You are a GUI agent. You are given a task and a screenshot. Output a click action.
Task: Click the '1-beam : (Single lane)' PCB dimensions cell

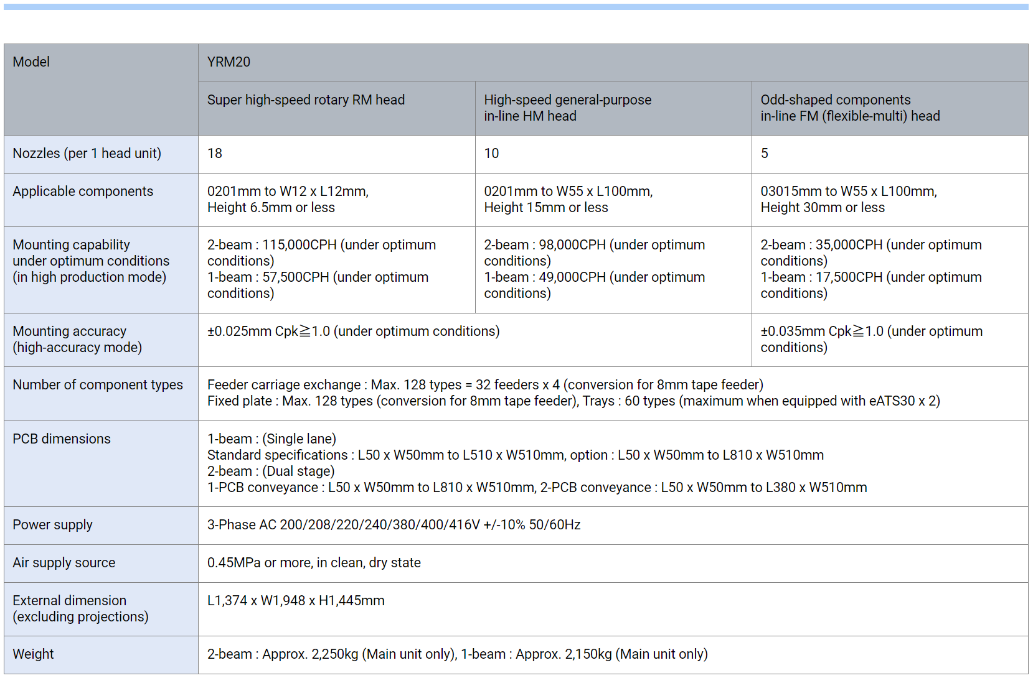[x=613, y=463]
